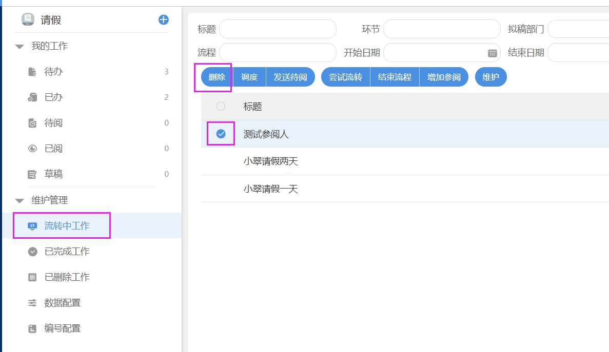The image size is (609, 352).
Task: Click the 标题 column header
Action: pos(252,107)
